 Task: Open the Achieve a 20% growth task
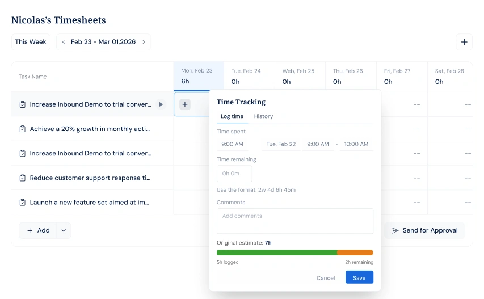(90, 129)
